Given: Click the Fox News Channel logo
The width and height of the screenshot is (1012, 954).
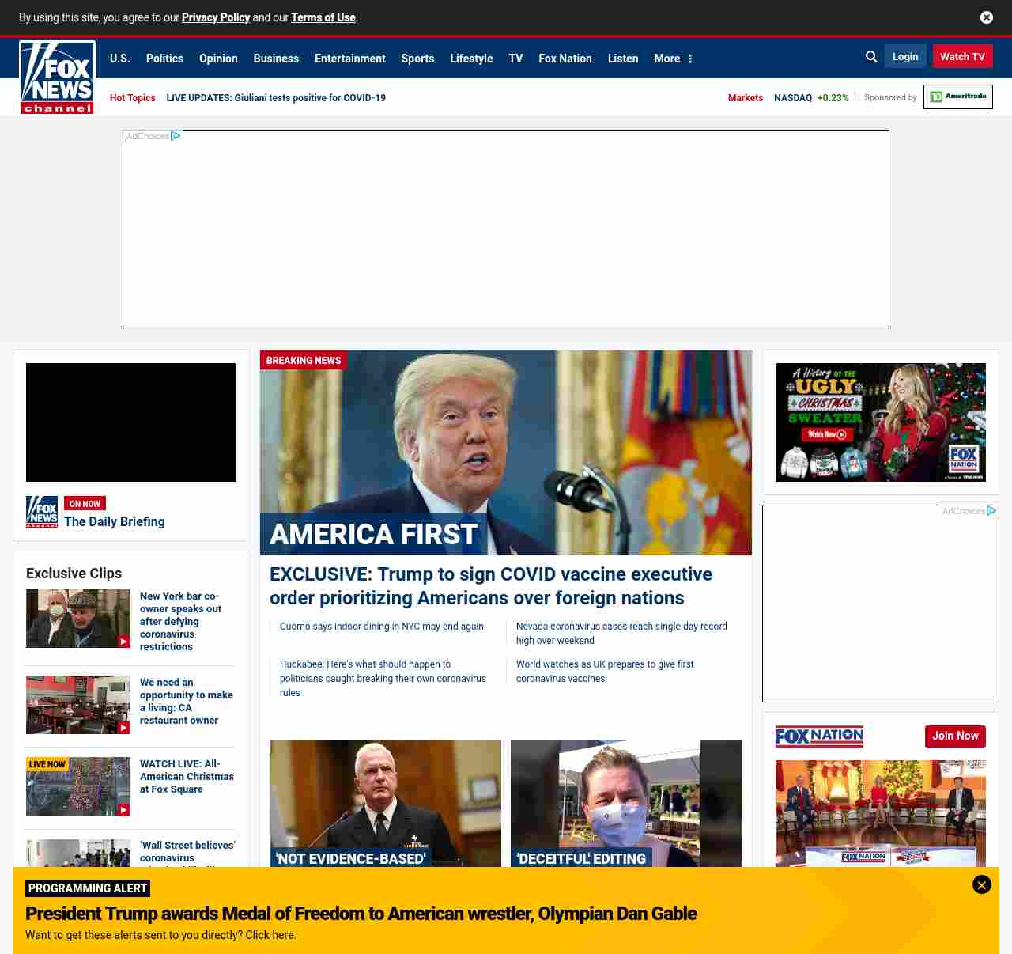Looking at the screenshot, I should tap(57, 78).
